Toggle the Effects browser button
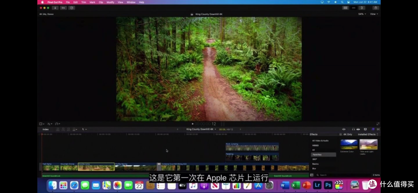 point(373,129)
